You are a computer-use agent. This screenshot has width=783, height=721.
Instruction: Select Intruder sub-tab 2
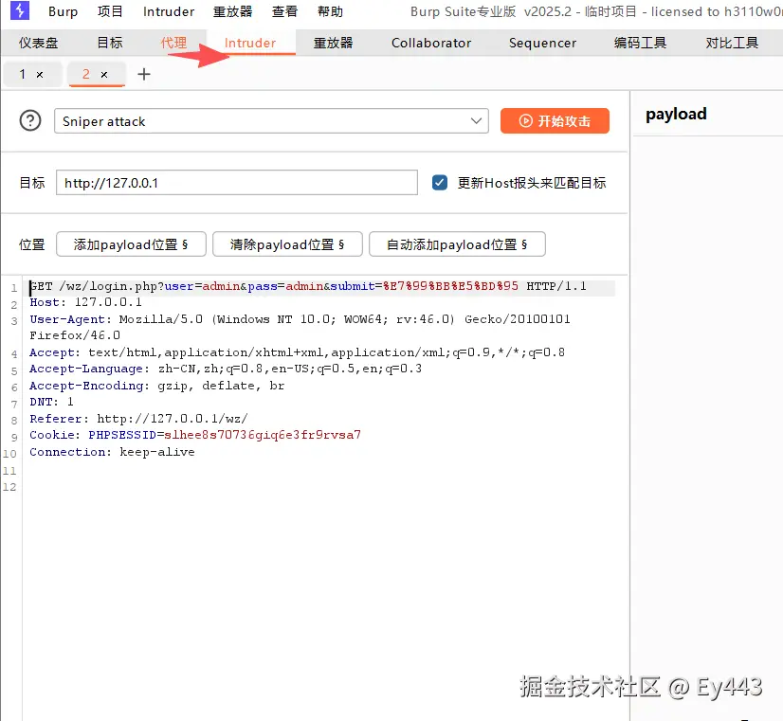[86, 74]
